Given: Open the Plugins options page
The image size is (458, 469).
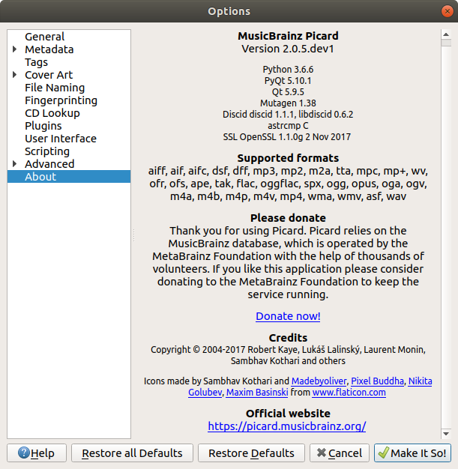Looking at the screenshot, I should click(43, 126).
